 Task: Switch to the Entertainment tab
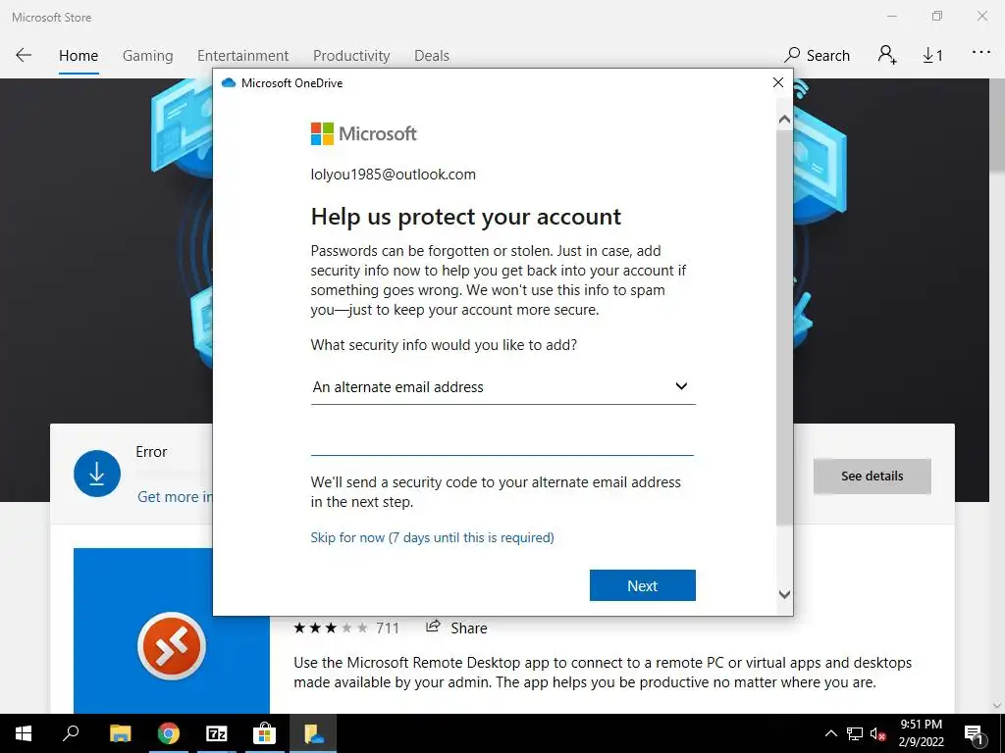pyautogui.click(x=242, y=56)
